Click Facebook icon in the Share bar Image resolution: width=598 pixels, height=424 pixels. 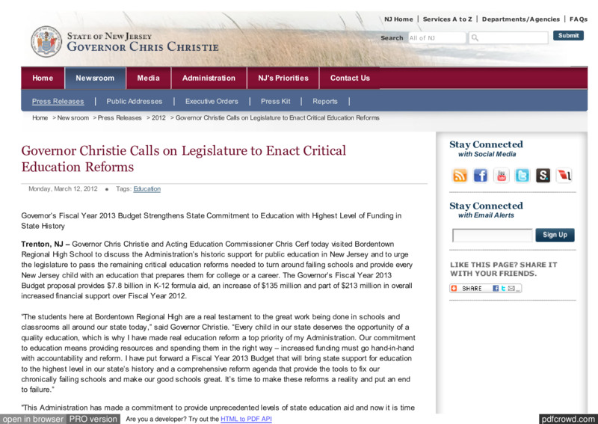click(x=496, y=288)
